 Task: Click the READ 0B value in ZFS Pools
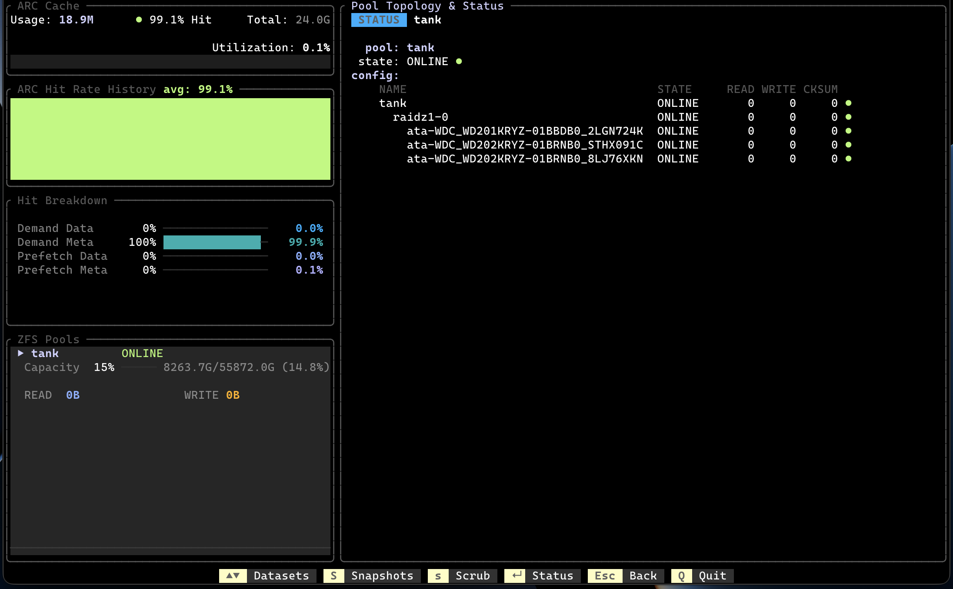pos(73,395)
